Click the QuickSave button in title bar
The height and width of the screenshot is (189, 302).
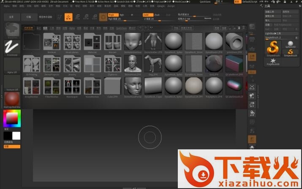205,2
